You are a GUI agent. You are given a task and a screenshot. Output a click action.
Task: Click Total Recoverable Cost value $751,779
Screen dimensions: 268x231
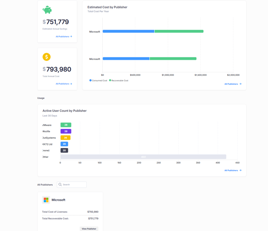[93, 218]
